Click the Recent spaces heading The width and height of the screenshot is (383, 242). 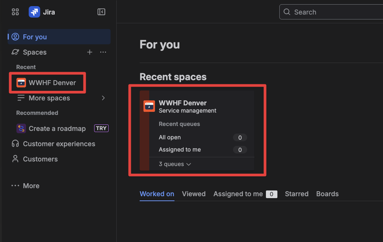coord(173,77)
